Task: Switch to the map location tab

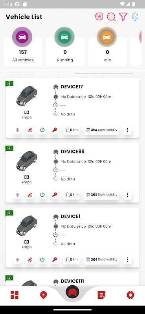Action: tap(43, 295)
